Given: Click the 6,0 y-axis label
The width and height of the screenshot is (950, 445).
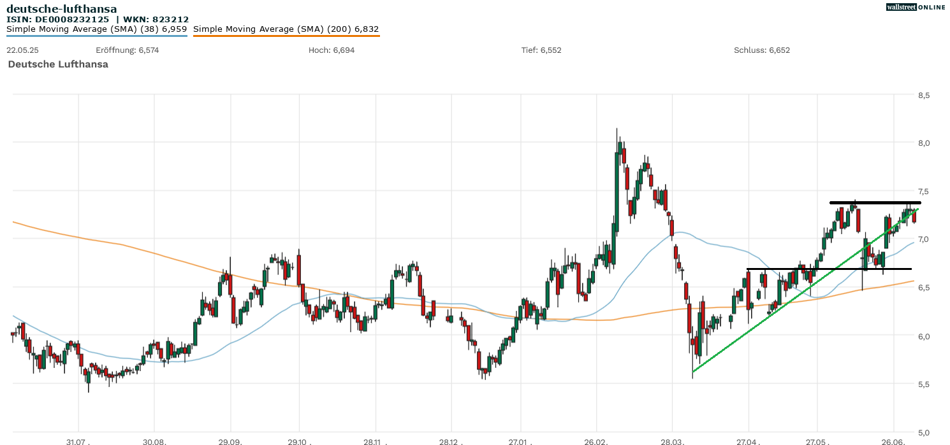Looking at the screenshot, I should tap(924, 336).
